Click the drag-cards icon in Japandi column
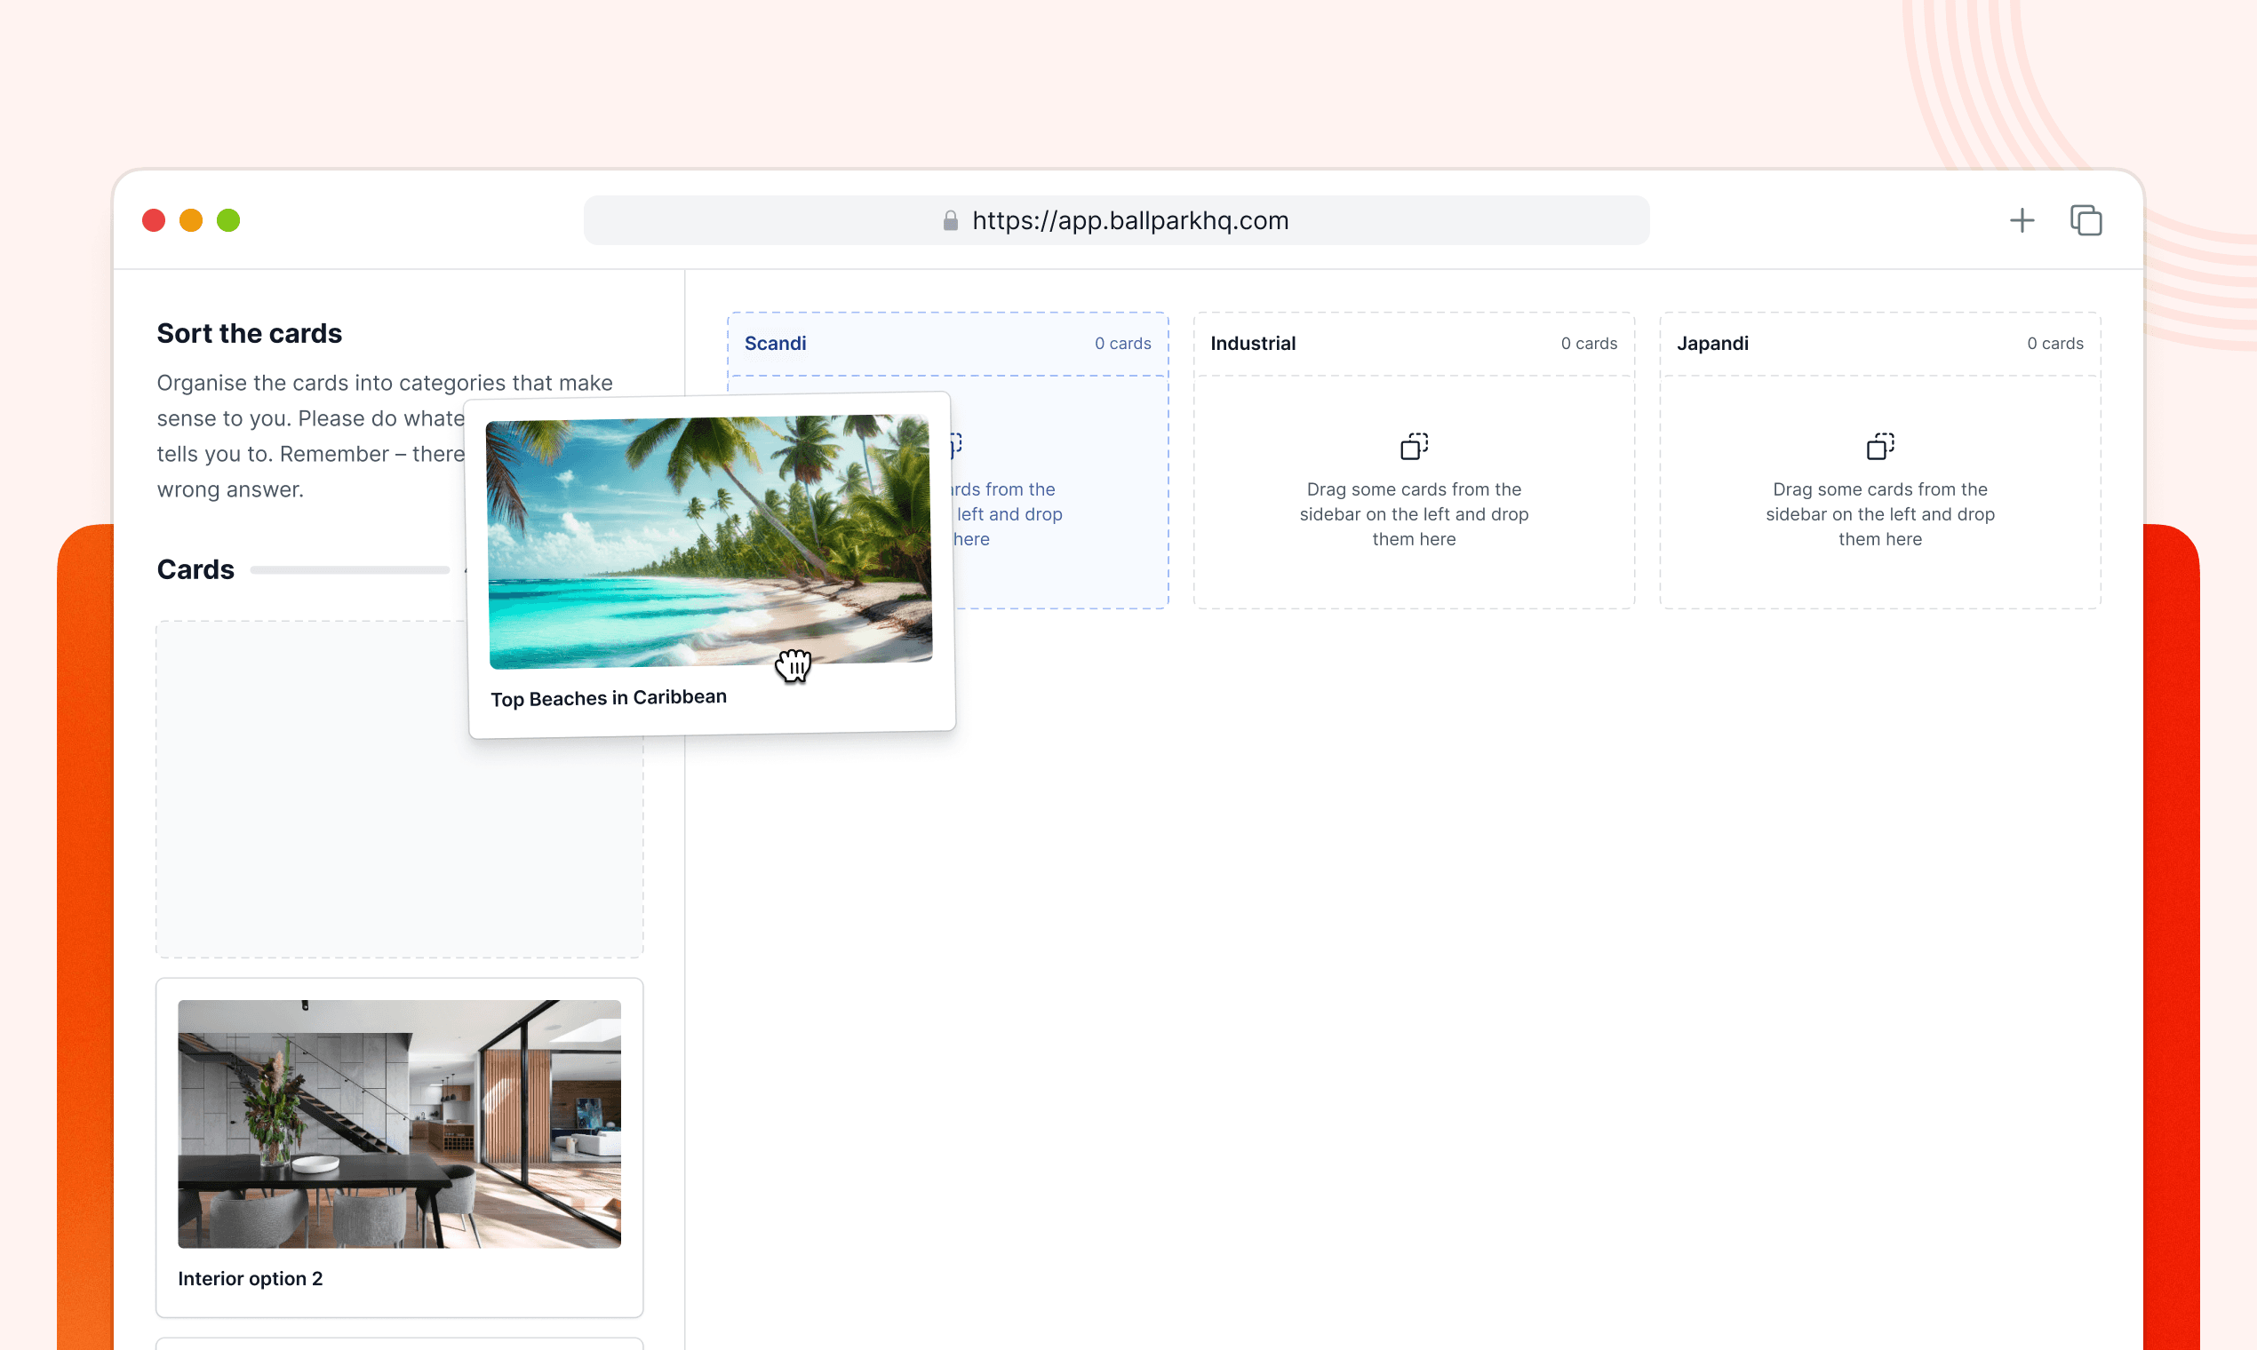This screenshot has height=1350, width=2257. (1879, 446)
